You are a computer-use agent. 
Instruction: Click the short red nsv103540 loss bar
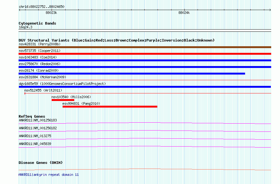[63, 100]
